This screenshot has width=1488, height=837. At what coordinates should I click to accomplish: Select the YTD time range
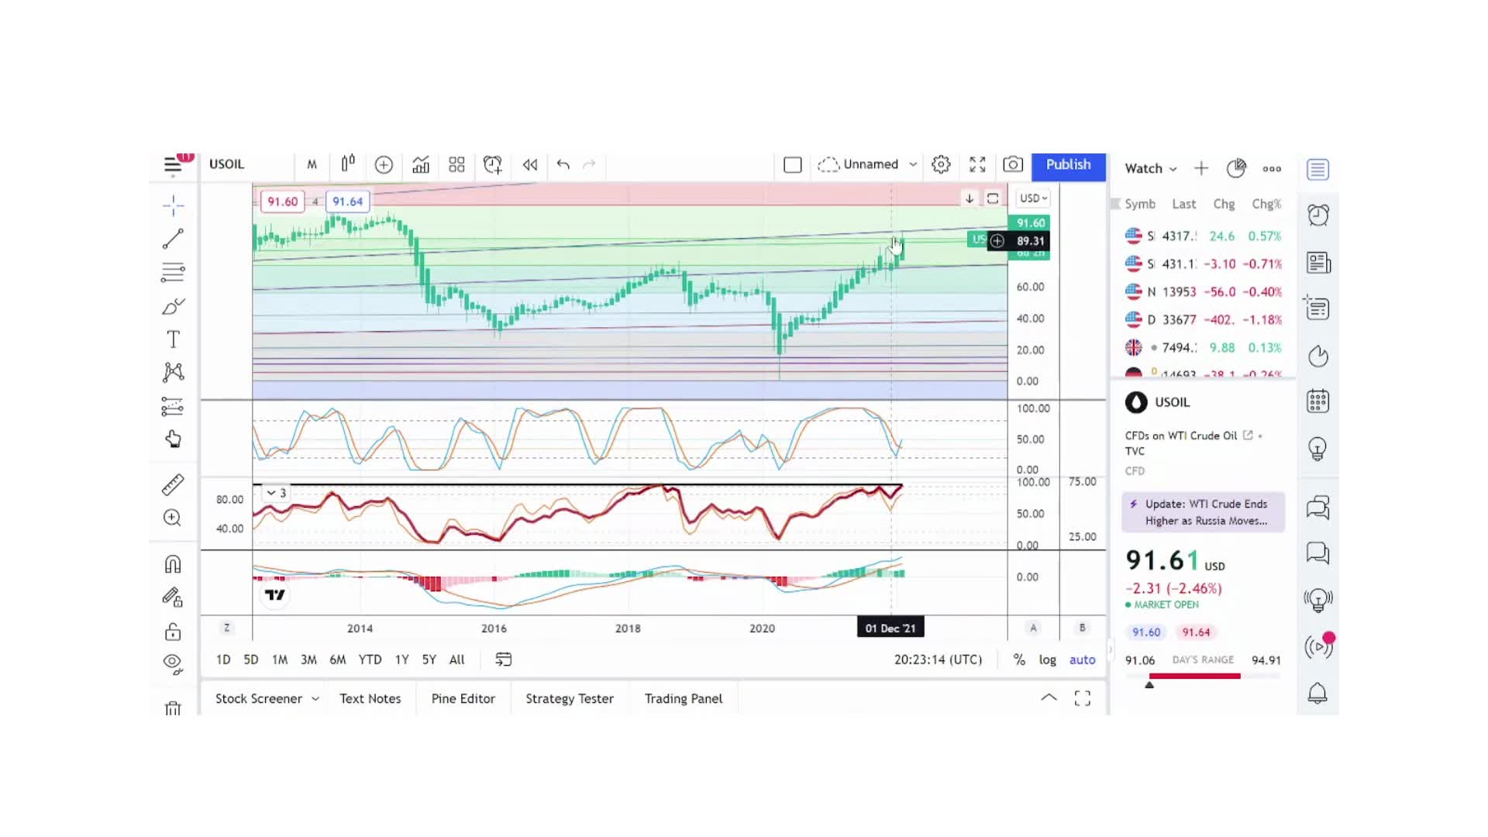pyautogui.click(x=370, y=660)
